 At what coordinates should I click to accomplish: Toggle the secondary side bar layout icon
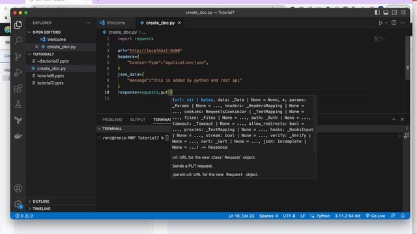tap(395, 12)
